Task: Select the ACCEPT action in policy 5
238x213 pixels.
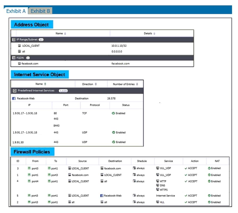Action: pyautogui.click(x=191, y=196)
